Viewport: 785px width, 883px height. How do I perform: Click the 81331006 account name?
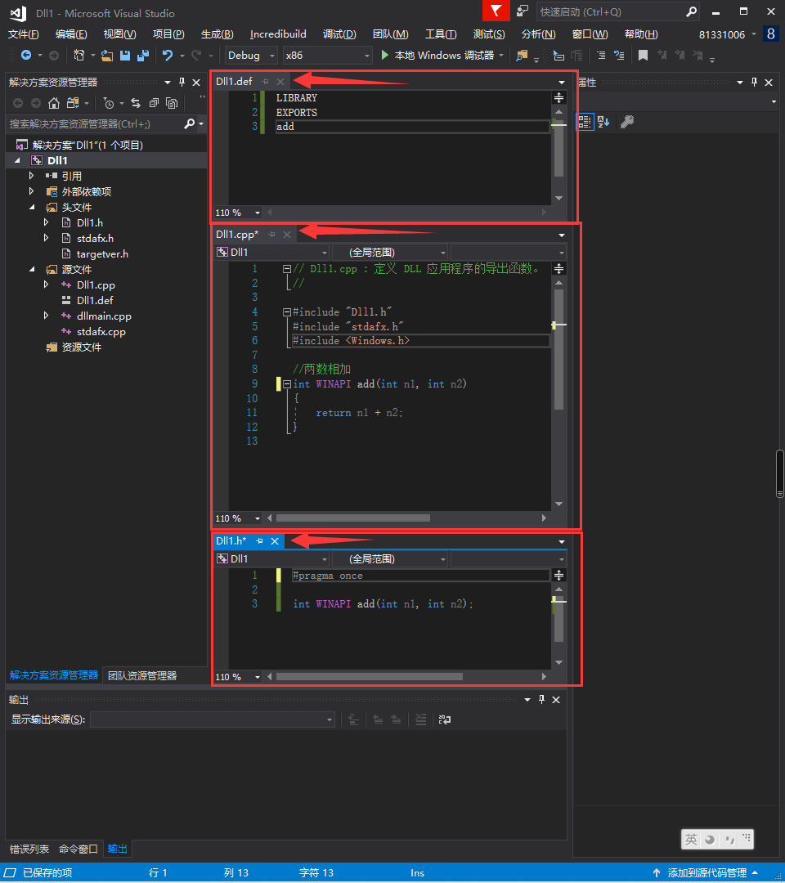721,34
